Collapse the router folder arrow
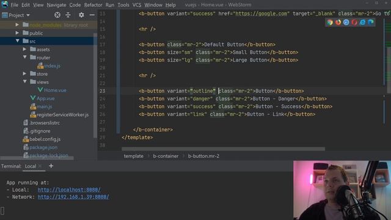 pyautogui.click(x=24, y=57)
